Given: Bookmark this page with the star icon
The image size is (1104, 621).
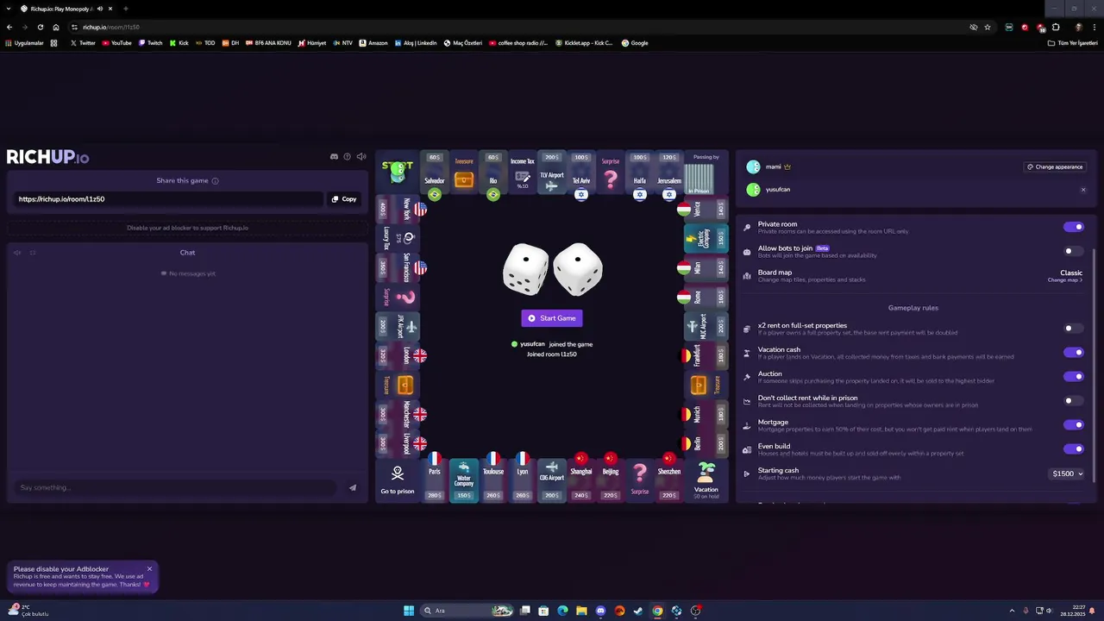Looking at the screenshot, I should (x=988, y=27).
